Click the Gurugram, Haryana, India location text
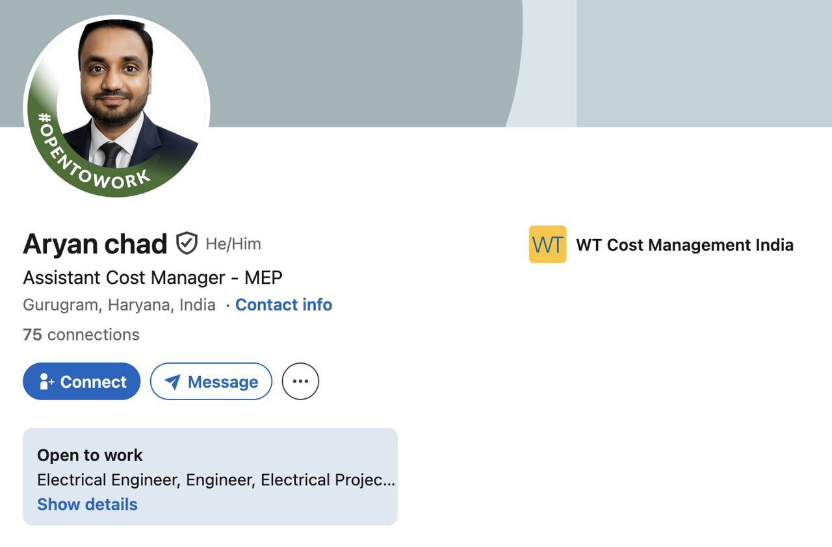 coord(119,305)
